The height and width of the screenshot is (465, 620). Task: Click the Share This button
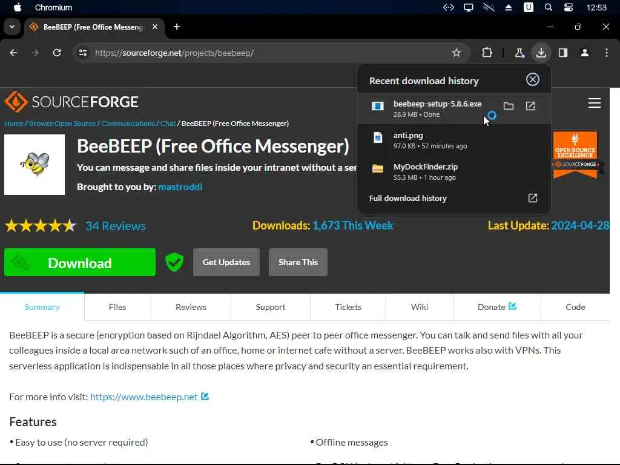coord(298,262)
